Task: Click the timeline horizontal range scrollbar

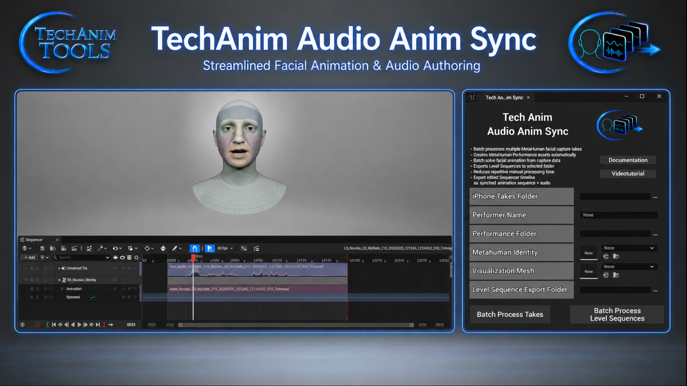Action: [x=296, y=325]
